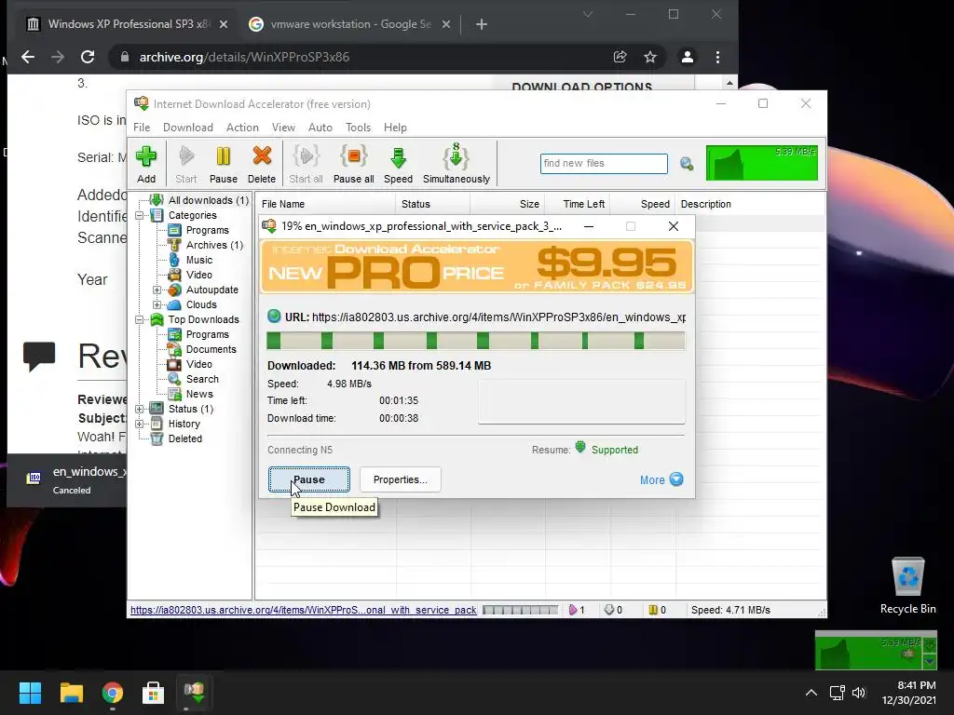Expand the History tree node
The height and width of the screenshot is (715, 954).
[x=140, y=424]
